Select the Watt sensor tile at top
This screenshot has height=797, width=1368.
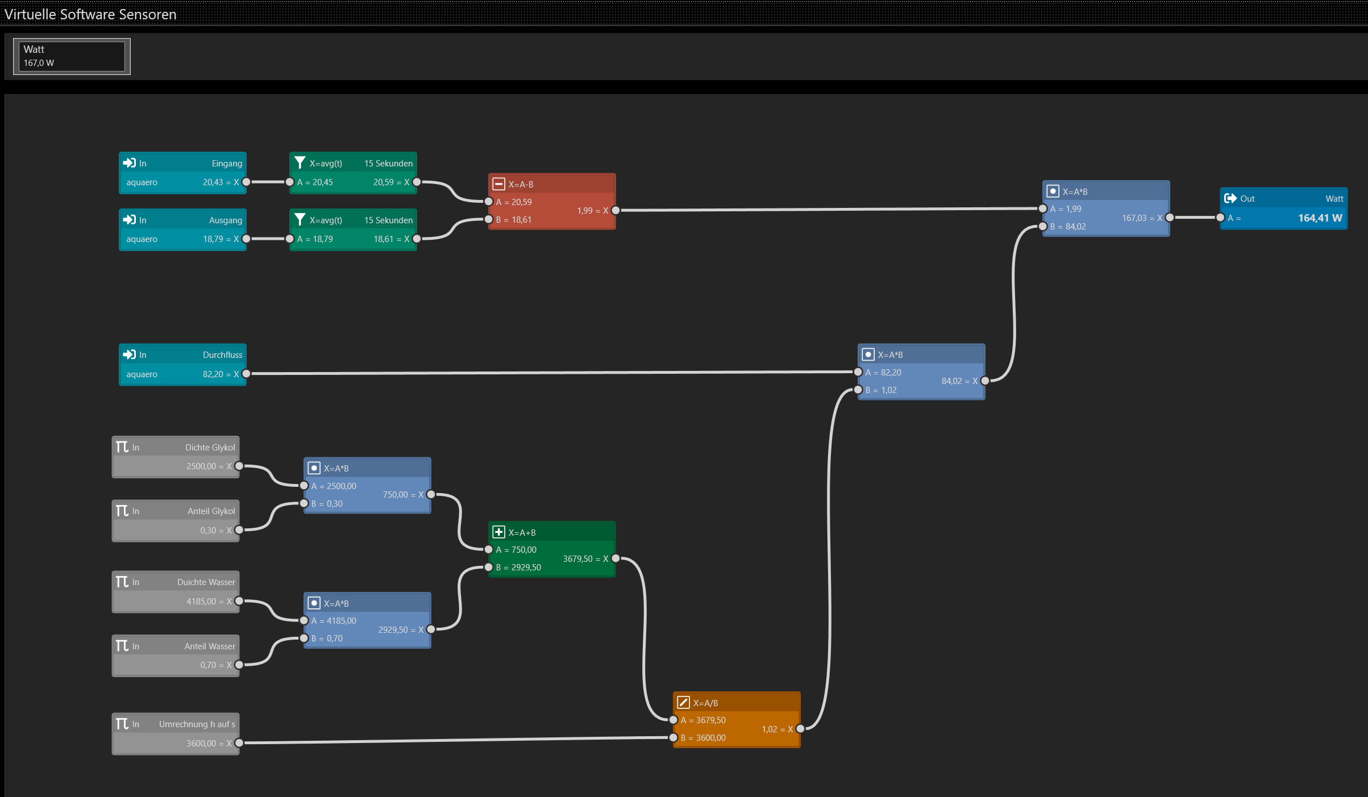72,56
